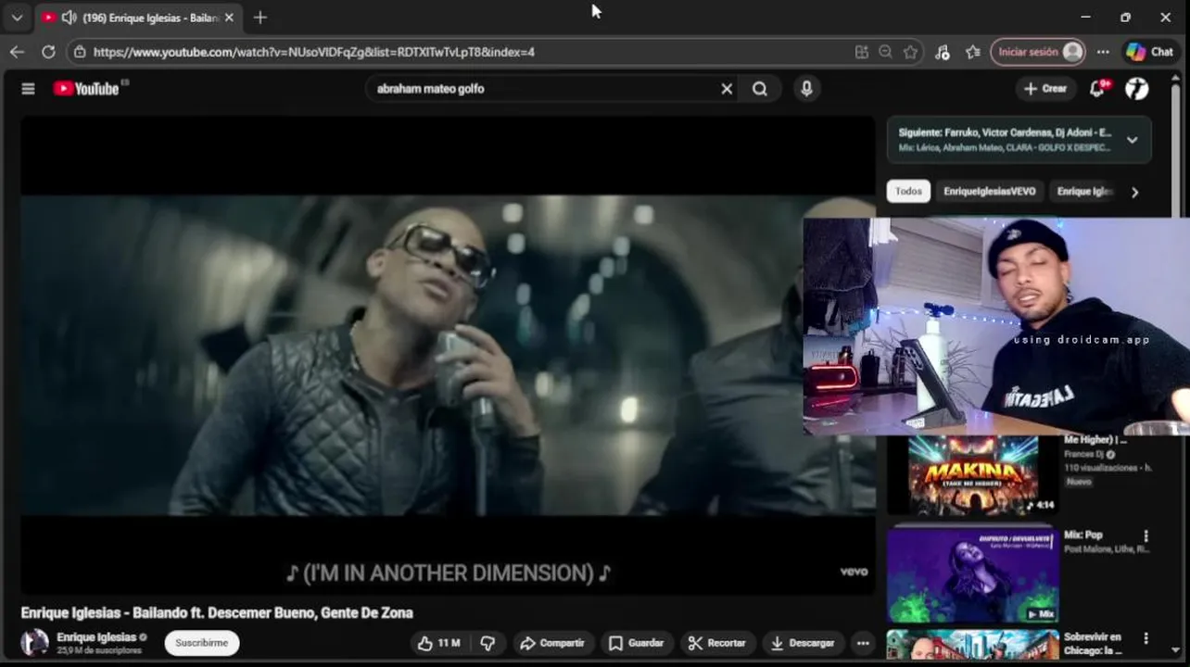Open the Copilot Chat button

click(1150, 52)
